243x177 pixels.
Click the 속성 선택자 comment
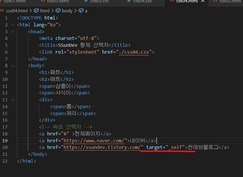pos(65,127)
